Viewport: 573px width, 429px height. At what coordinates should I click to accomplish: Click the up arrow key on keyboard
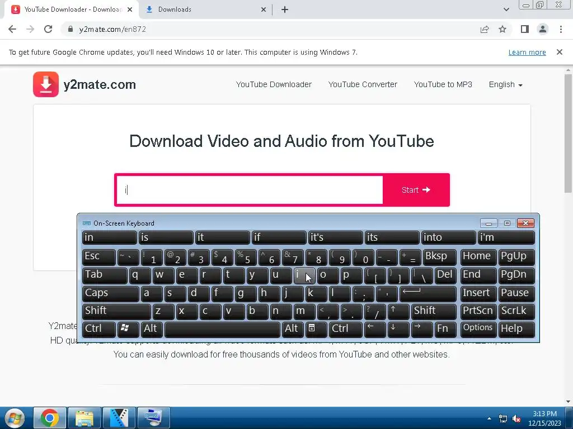[398, 311]
